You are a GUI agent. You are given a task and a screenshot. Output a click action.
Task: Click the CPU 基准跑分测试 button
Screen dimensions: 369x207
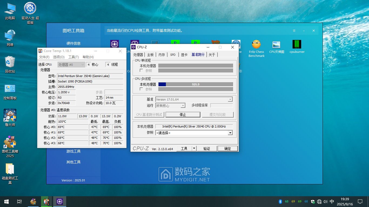point(149,115)
